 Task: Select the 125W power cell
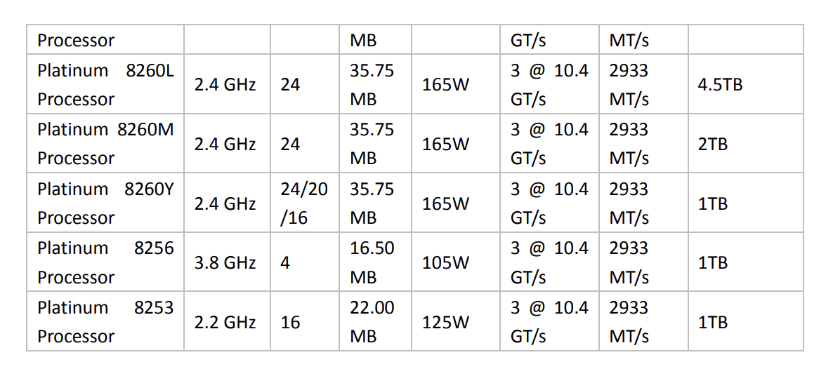[x=445, y=323]
